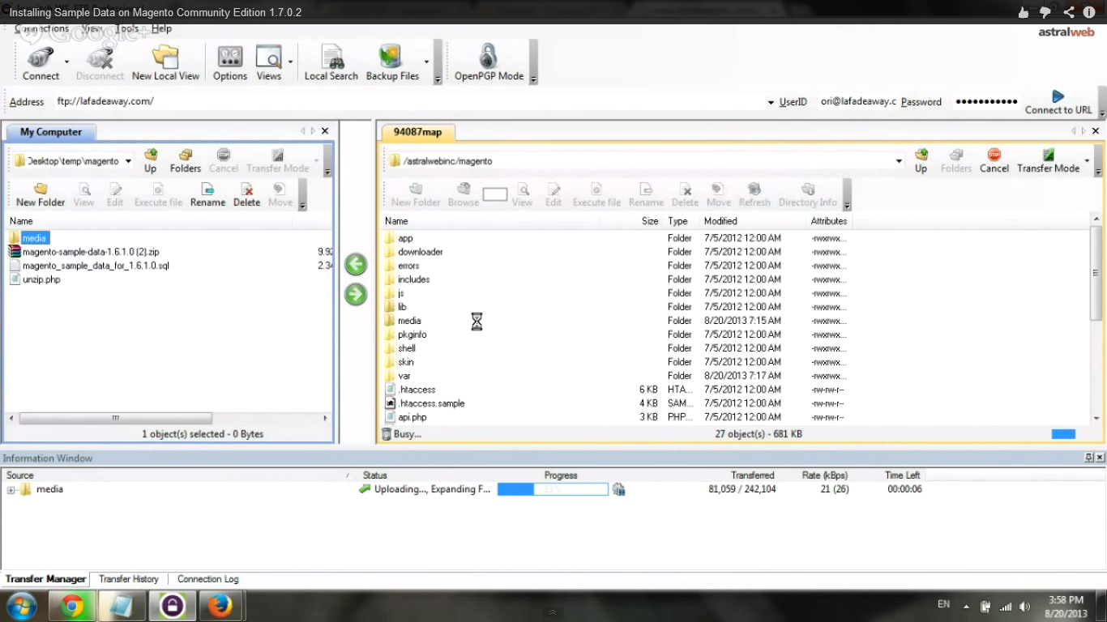Select .htaccess.sample remote file
This screenshot has width=1107, height=622.
[431, 403]
